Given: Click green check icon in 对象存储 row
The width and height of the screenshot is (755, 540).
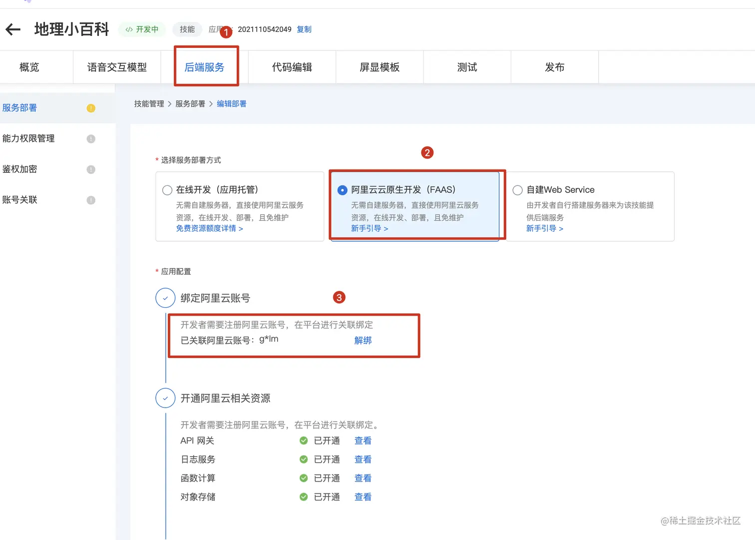Looking at the screenshot, I should (304, 497).
